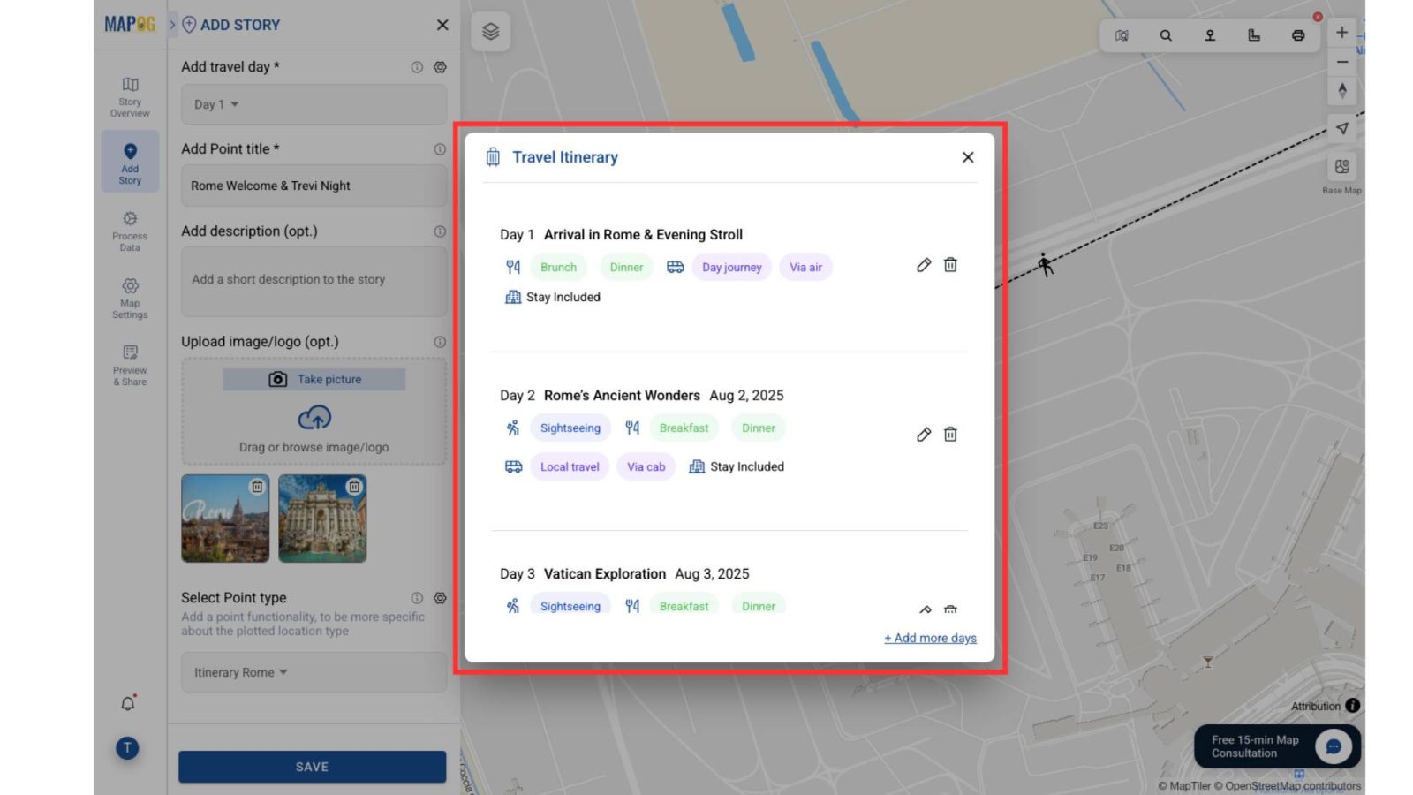Open Map Settings in sidebar
The width and height of the screenshot is (1413, 795).
pyautogui.click(x=130, y=298)
